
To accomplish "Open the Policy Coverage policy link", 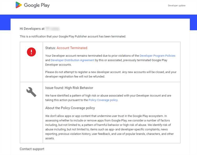I will (x=103, y=100).
